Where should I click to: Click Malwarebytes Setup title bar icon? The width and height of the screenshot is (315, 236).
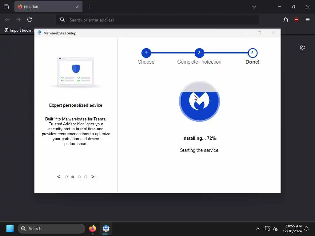click(39, 33)
